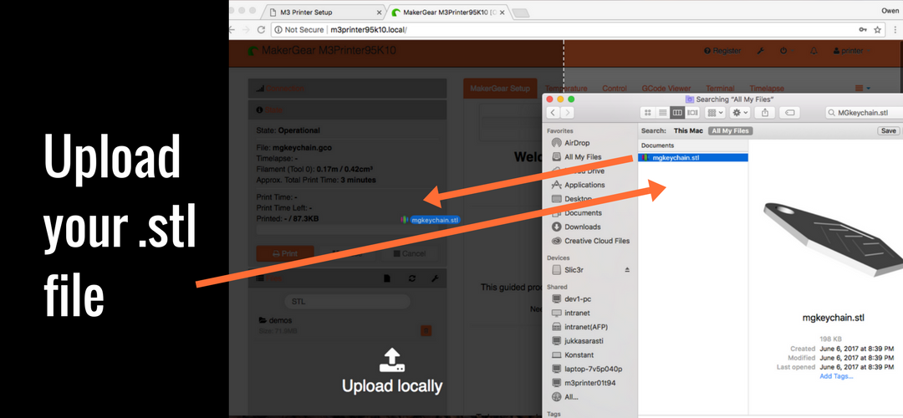Screen dimensions: 903x418
Task: Toggle search scope to All My Files
Action: (x=730, y=131)
